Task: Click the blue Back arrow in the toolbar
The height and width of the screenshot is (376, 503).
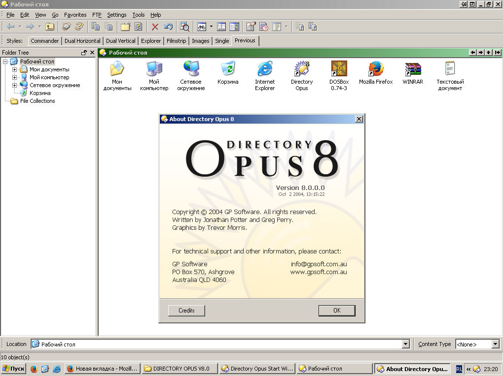Action: coord(10,27)
